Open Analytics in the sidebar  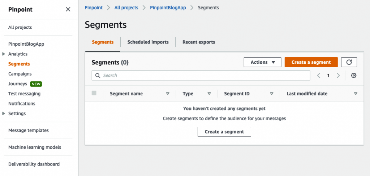click(18, 54)
